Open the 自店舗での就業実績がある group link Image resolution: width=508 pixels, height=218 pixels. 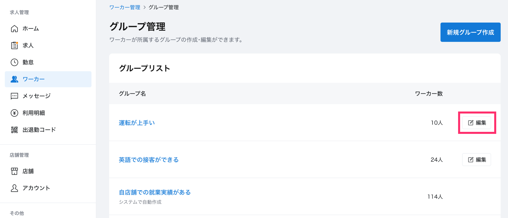tap(155, 192)
